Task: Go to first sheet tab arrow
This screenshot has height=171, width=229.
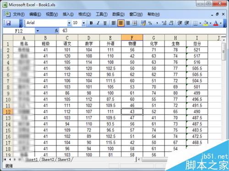Action: [x=5, y=160]
